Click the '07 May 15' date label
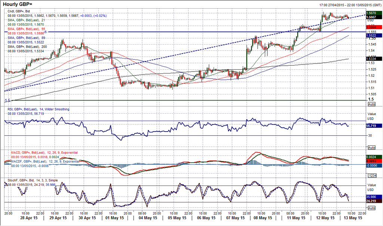Screen dimensions: 383x226 tap(236, 218)
